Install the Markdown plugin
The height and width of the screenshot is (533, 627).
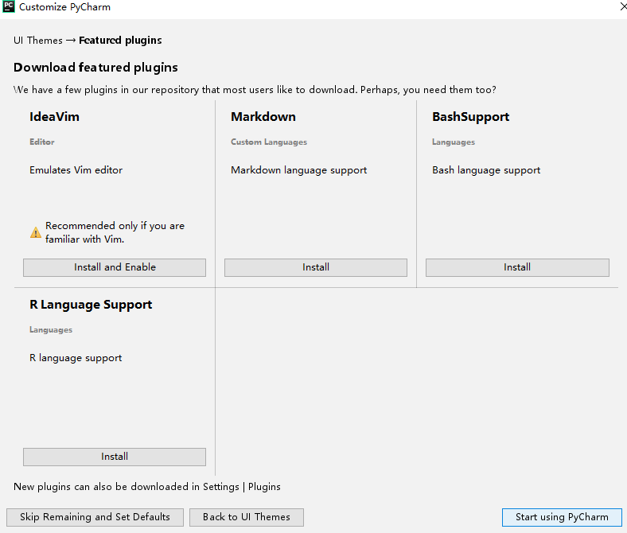point(316,267)
